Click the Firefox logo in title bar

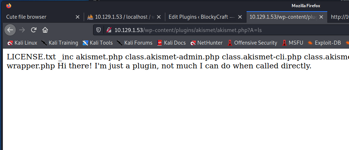click(9, 6)
